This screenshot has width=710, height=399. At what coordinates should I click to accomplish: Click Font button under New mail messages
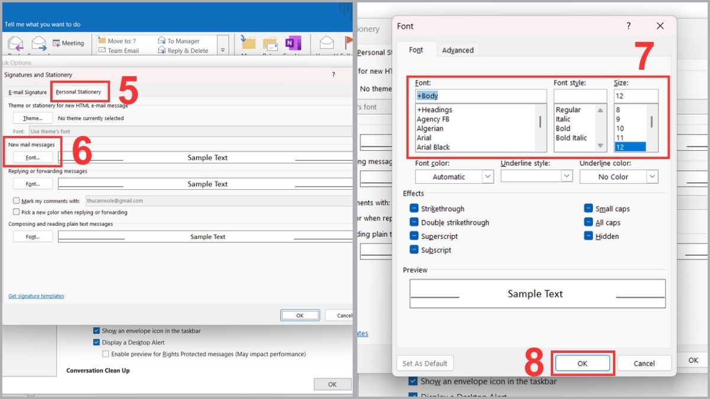[x=33, y=158]
